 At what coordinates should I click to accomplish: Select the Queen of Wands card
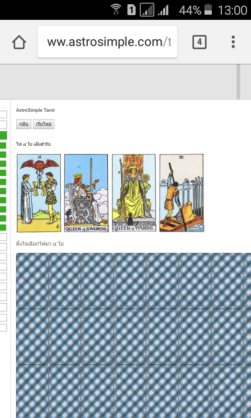pos(134,193)
